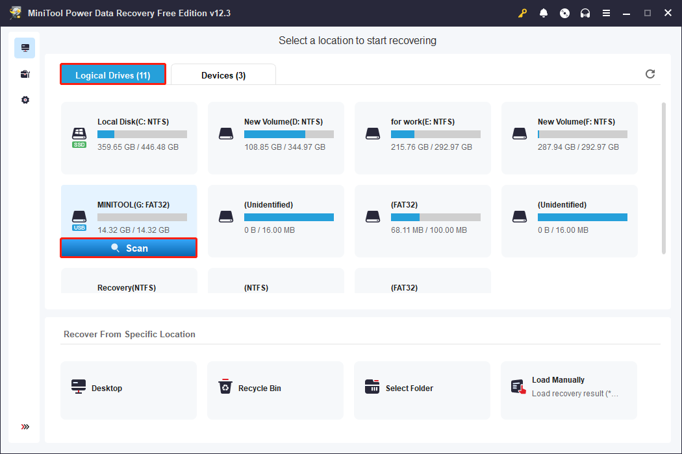The width and height of the screenshot is (682, 454).
Task: Expand the sidebar with the double-arrow chevron
Action: click(25, 427)
